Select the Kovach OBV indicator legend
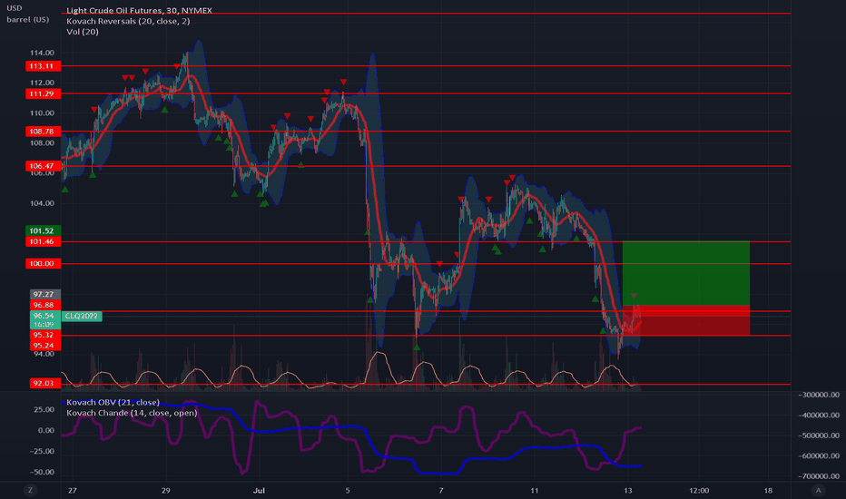Image resolution: width=846 pixels, height=499 pixels. coord(113,403)
